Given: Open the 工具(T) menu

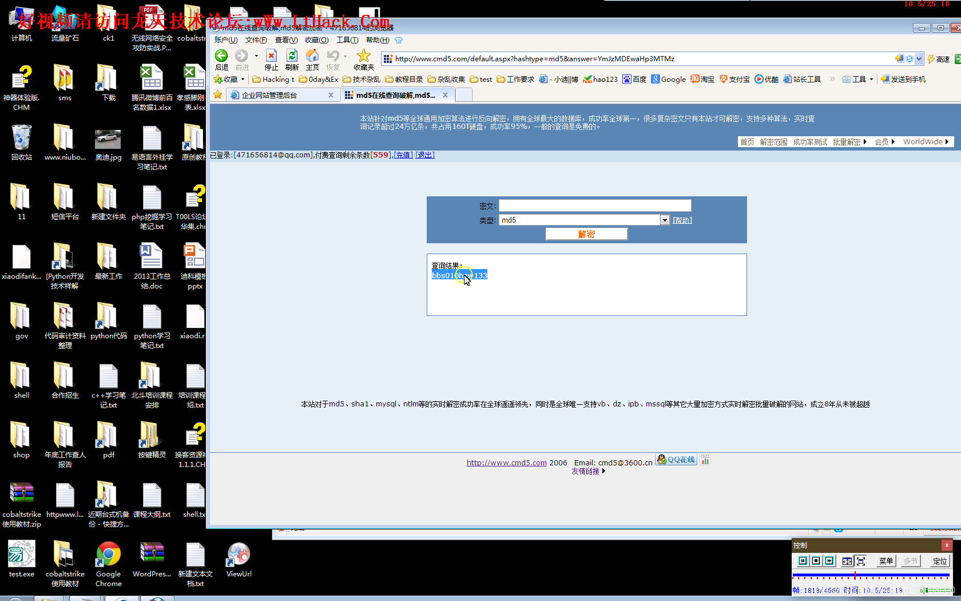Looking at the screenshot, I should 347,40.
